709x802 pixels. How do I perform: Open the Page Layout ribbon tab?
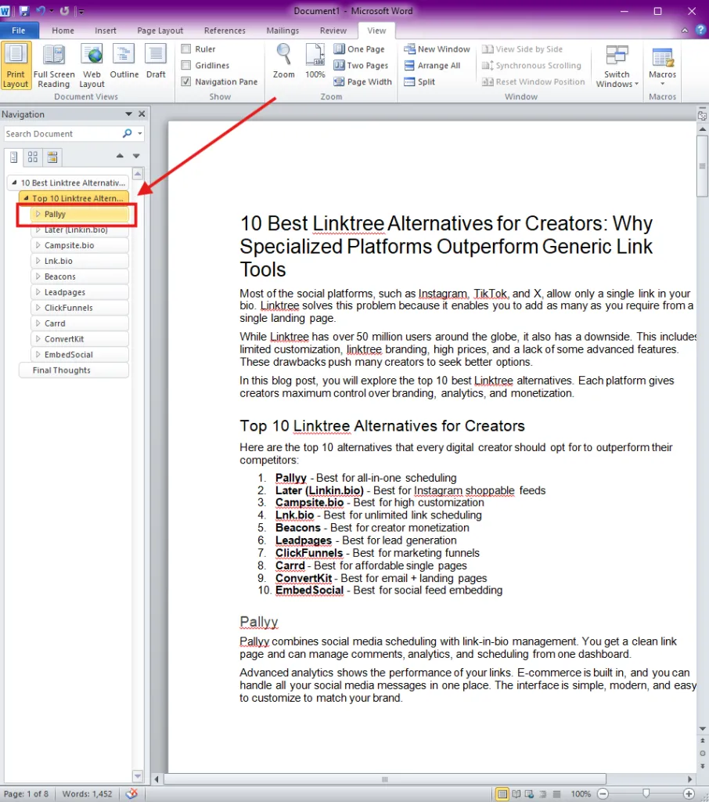coord(160,31)
